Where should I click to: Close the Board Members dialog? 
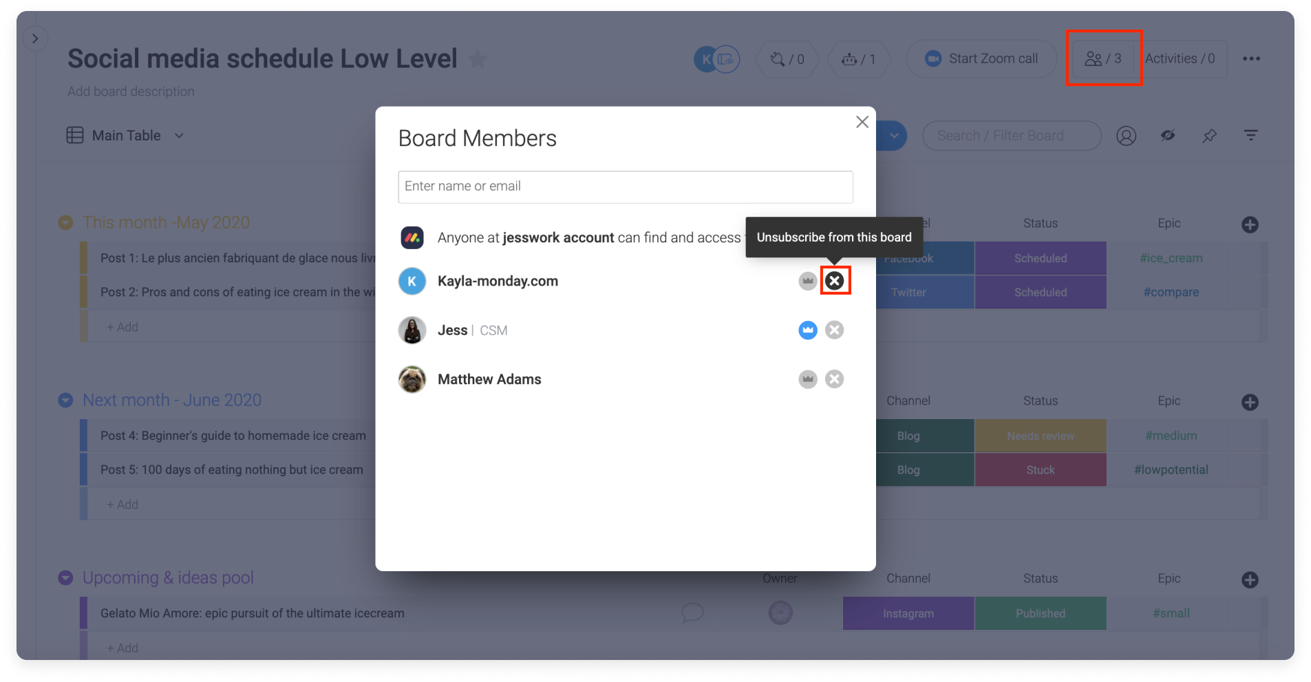862,122
